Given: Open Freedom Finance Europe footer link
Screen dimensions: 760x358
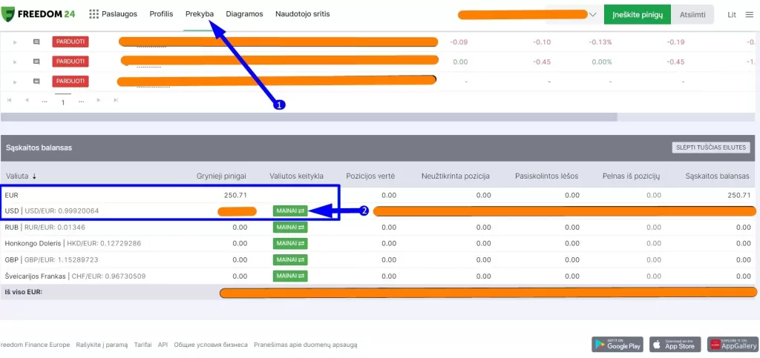Looking at the screenshot, I should pos(34,345).
